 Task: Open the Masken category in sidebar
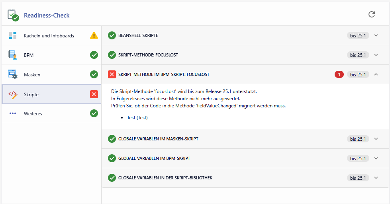tap(32, 74)
